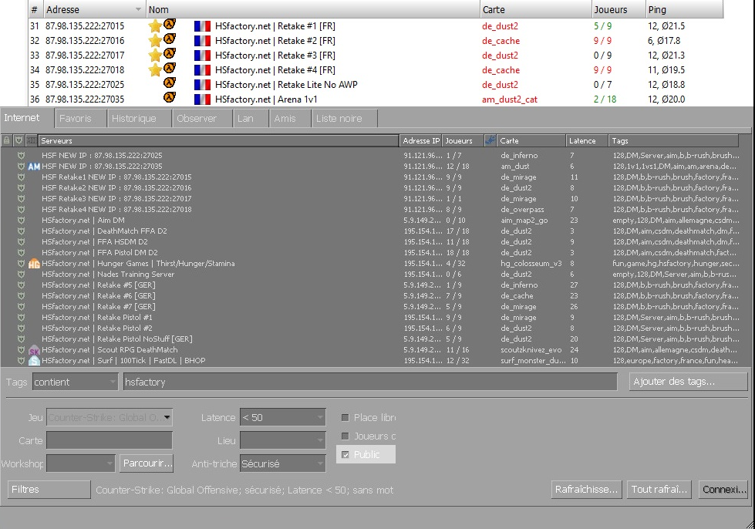Click the French flag on Retake Lite No AWP row
Image resolution: width=755 pixels, height=529 pixels.
[x=202, y=85]
